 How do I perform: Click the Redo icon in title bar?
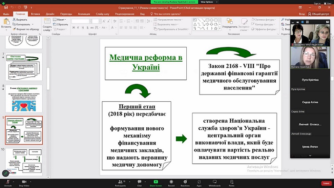pyautogui.click(x=19, y=7)
